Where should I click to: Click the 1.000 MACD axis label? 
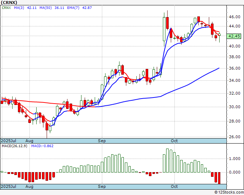point(235,159)
